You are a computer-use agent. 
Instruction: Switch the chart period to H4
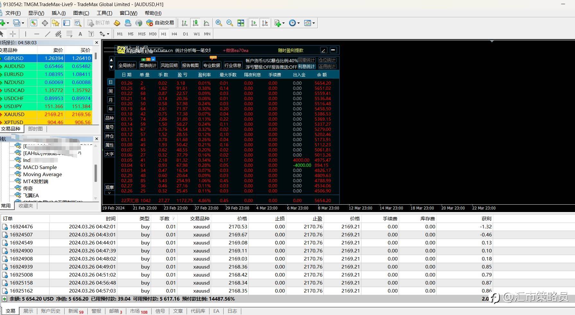[x=174, y=34]
